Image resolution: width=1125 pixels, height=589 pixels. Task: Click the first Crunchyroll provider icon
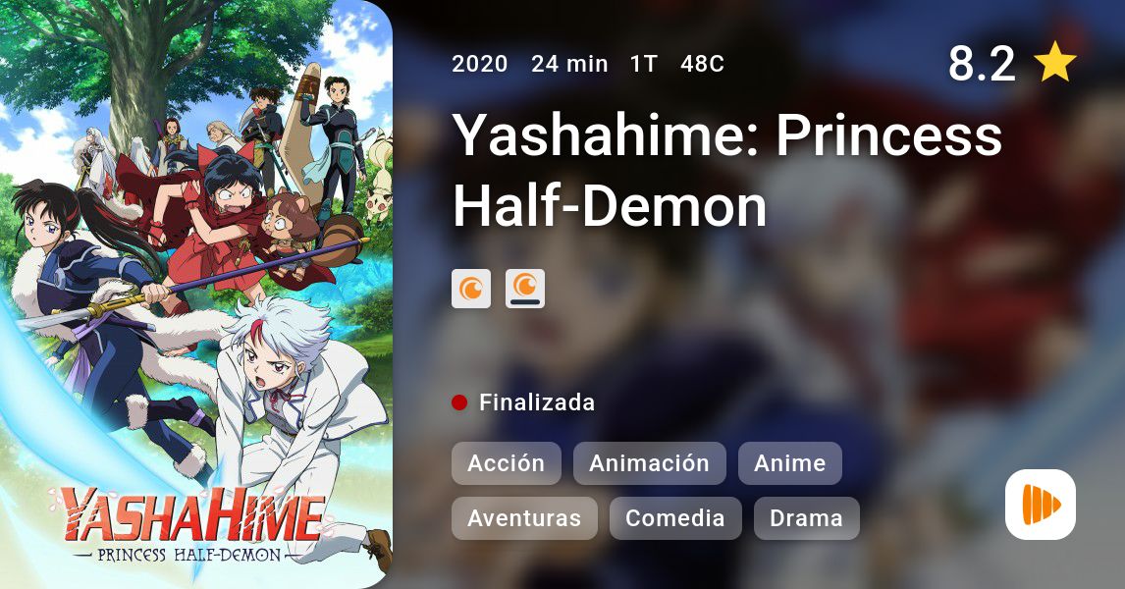click(x=470, y=289)
